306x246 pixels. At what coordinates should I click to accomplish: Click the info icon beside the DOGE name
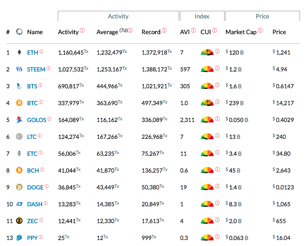pyautogui.click(x=47, y=186)
